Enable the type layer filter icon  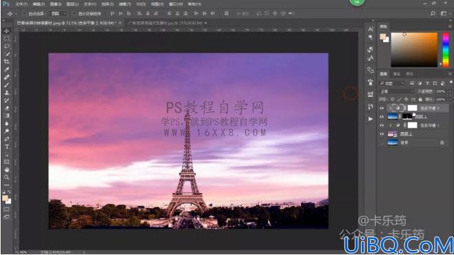(x=427, y=83)
